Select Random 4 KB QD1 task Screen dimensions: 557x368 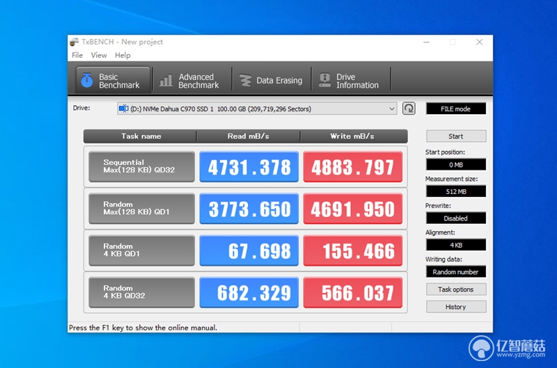click(x=142, y=250)
